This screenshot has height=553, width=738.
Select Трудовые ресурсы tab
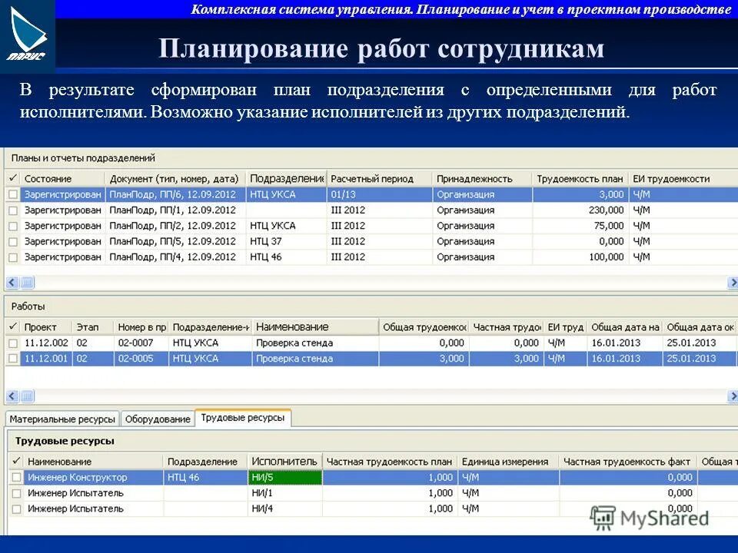click(243, 418)
